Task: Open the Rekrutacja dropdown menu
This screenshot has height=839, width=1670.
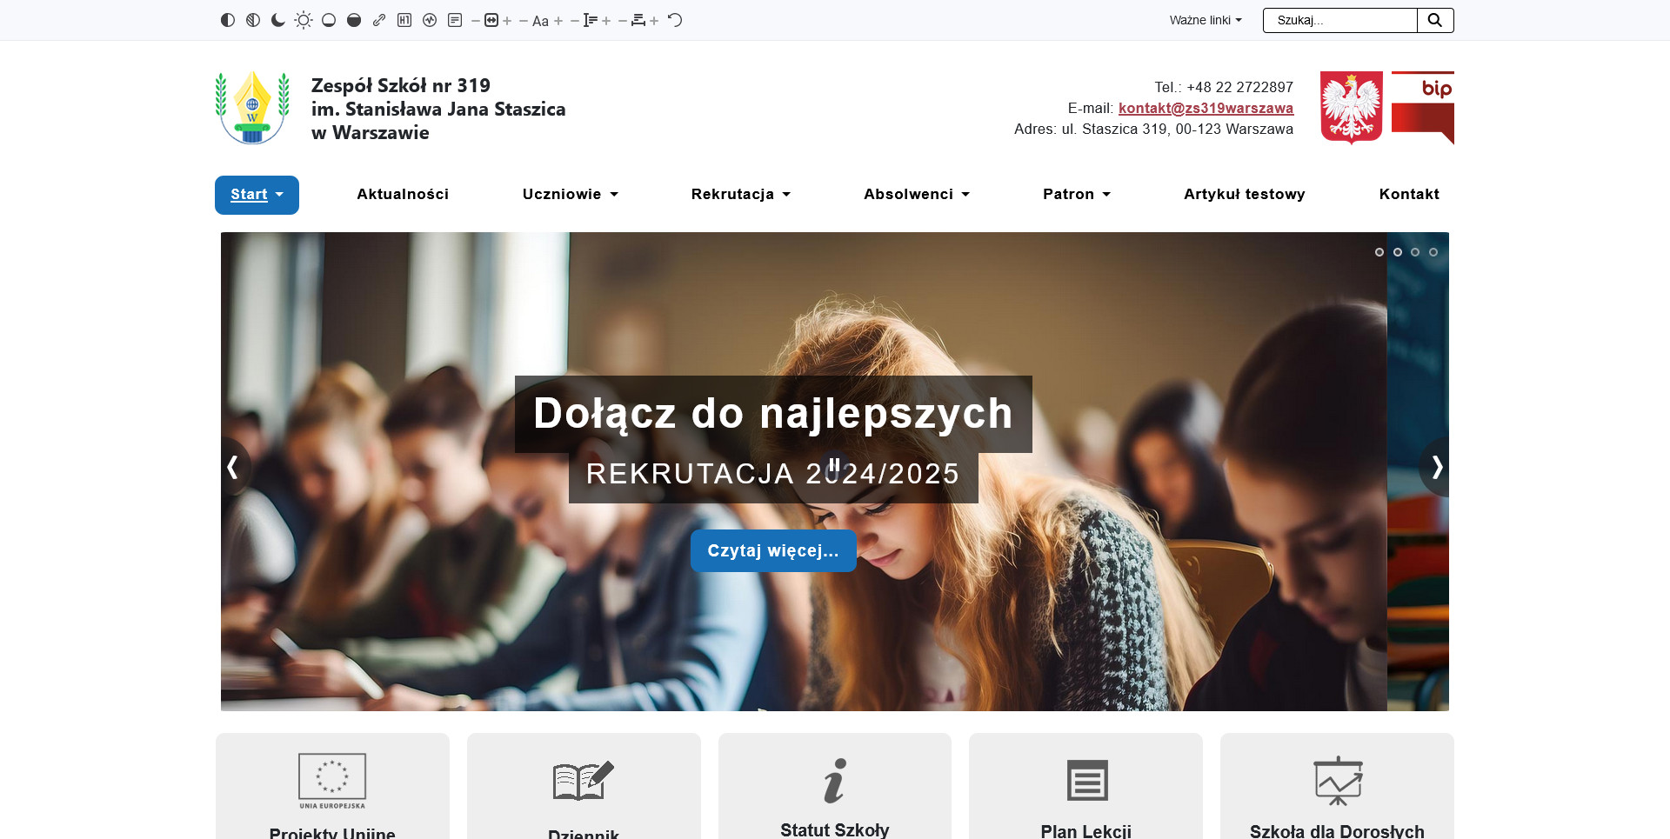Action: (x=740, y=194)
